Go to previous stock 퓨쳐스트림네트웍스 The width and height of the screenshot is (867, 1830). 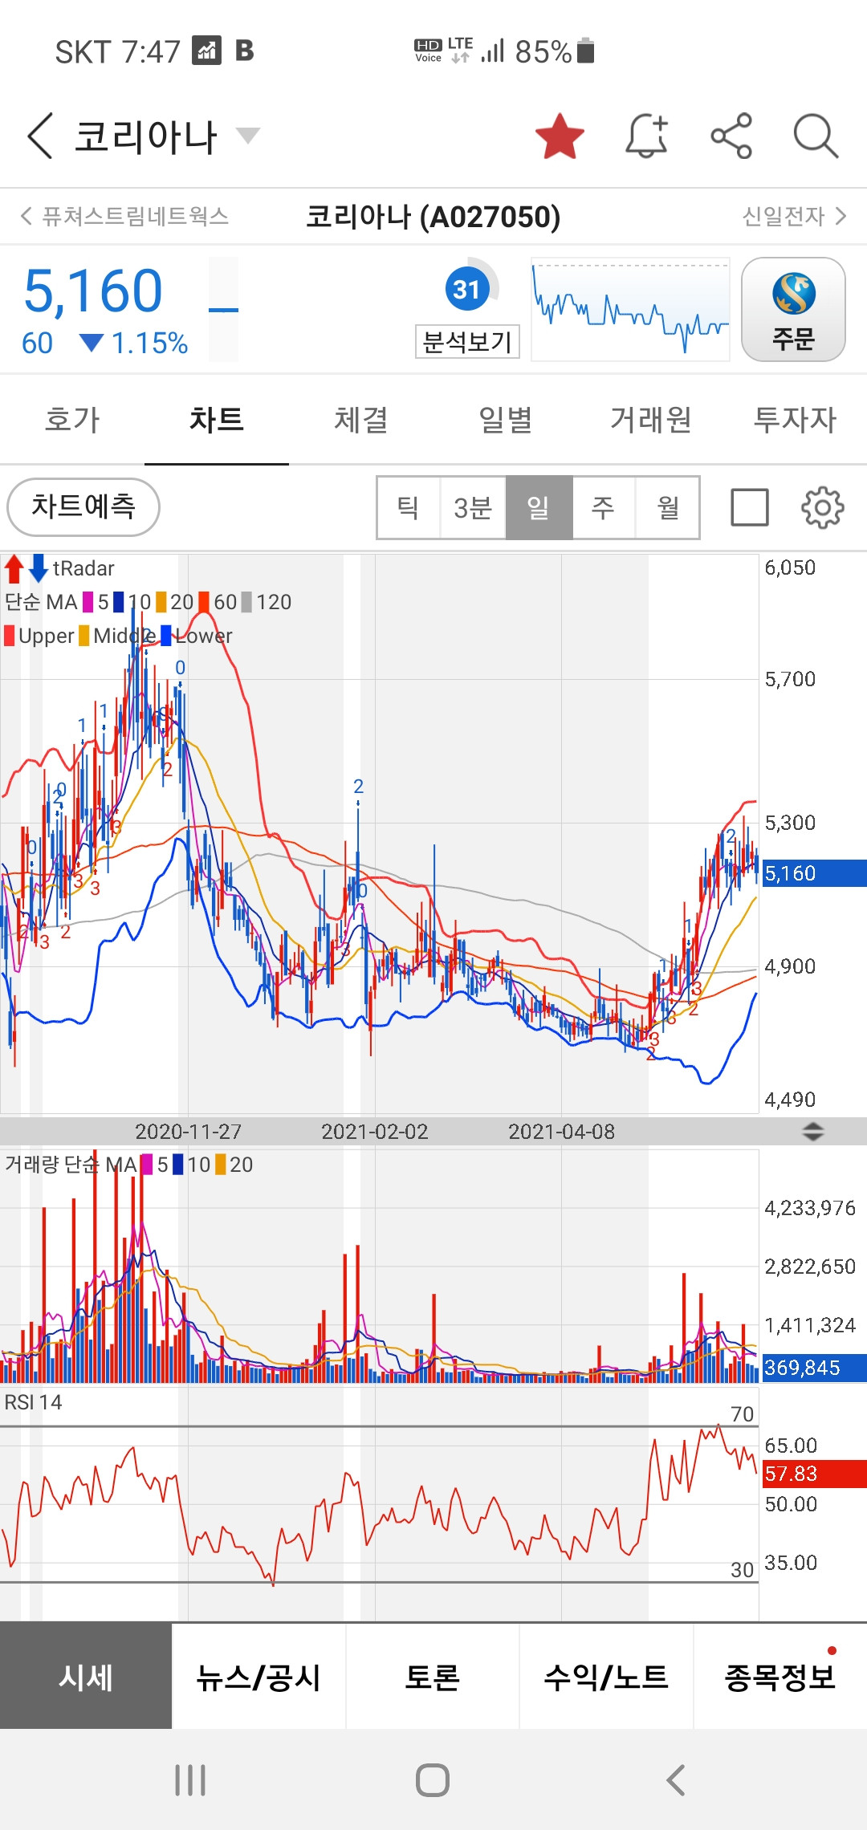[x=125, y=216]
